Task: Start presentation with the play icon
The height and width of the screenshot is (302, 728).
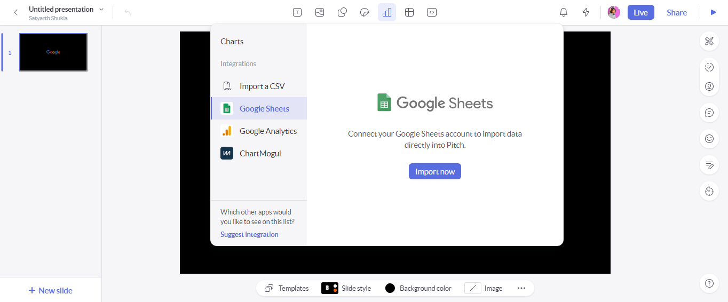Action: 714,12
